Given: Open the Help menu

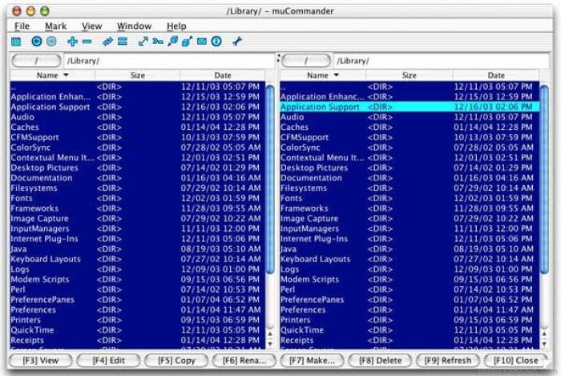Looking at the screenshot, I should (x=176, y=26).
